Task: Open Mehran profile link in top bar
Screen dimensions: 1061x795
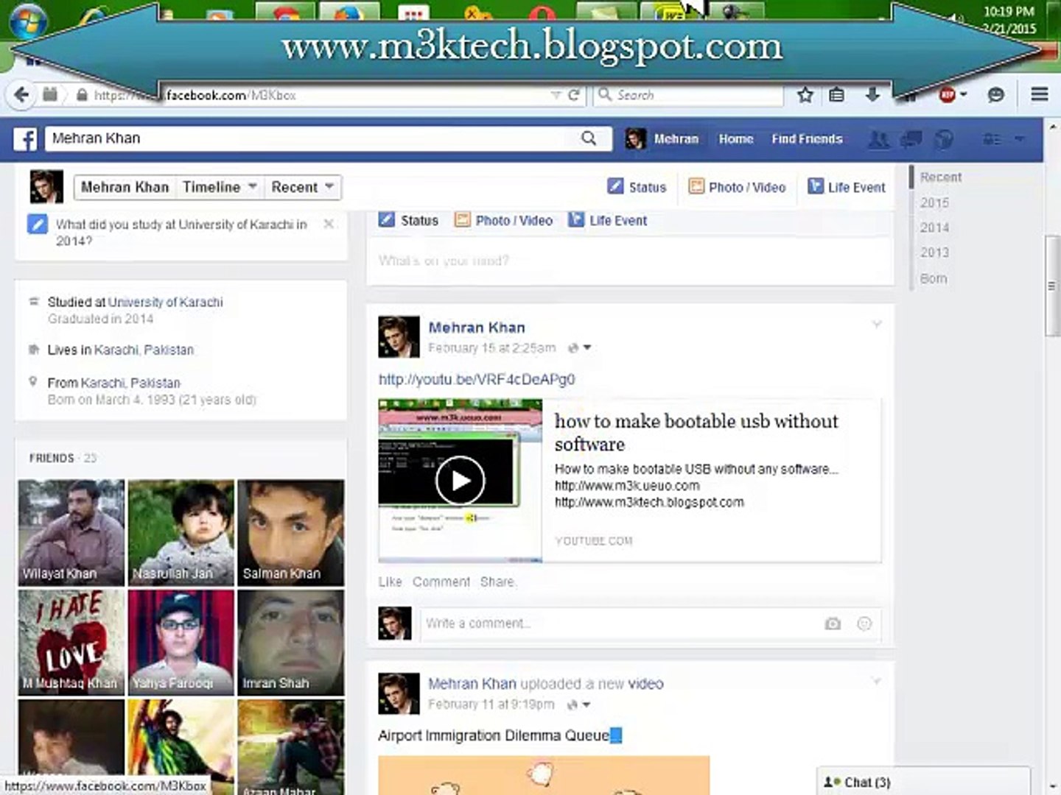Action: pos(662,139)
